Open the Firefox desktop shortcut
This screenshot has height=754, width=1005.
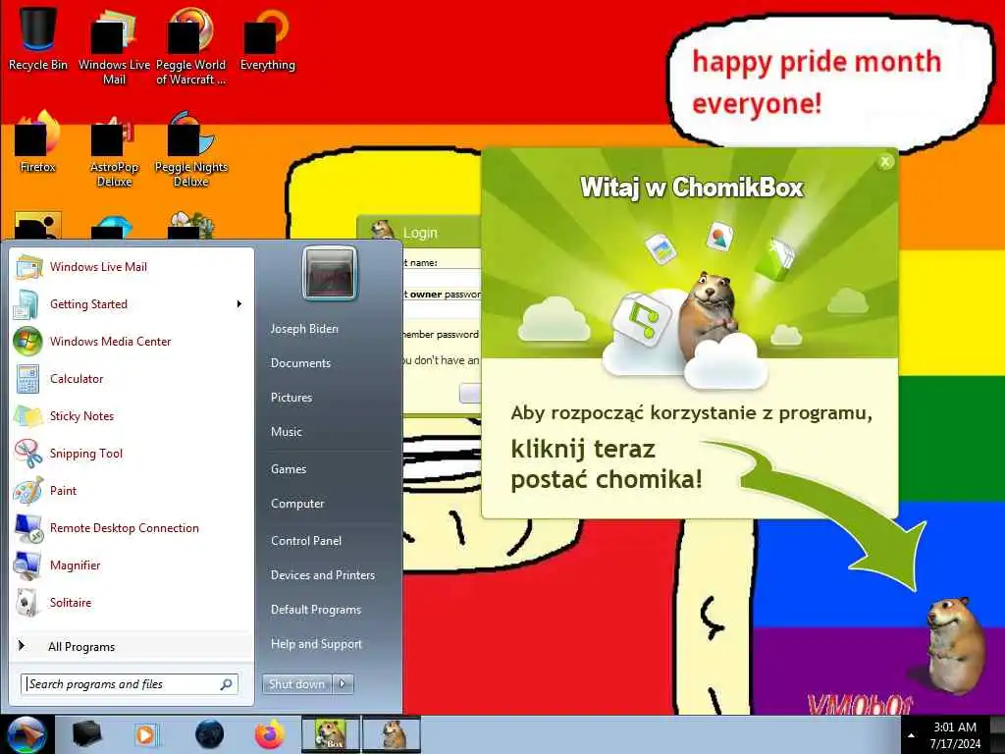click(x=38, y=142)
